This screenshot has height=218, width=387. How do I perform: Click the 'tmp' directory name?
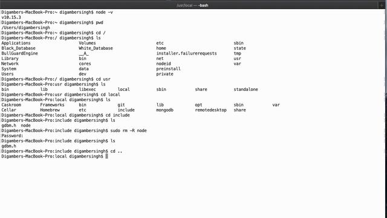point(237,53)
